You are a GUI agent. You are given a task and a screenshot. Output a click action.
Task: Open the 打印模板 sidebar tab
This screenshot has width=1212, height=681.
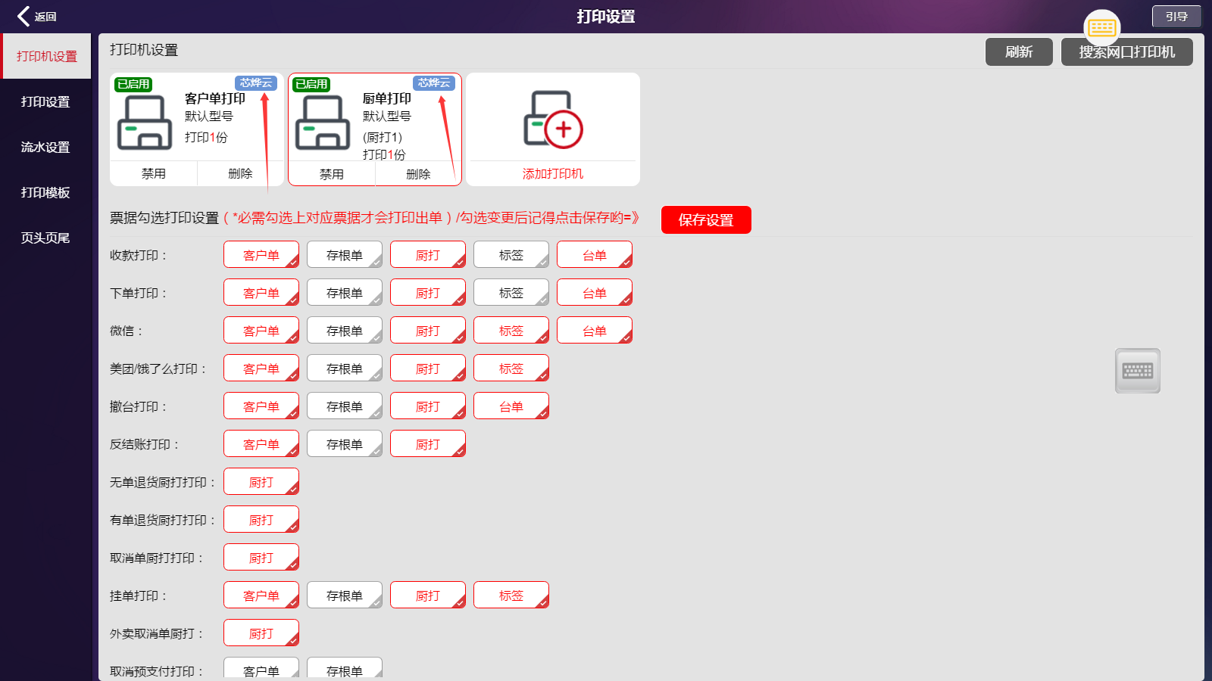click(45, 192)
